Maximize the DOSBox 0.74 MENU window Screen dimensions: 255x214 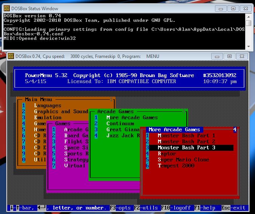[229, 56]
